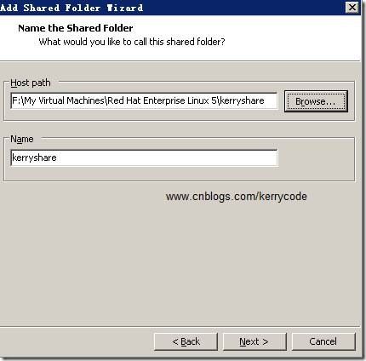
Task: Click the 'Add Shared Folder Wizard' title bar text
Action: click(71, 8)
